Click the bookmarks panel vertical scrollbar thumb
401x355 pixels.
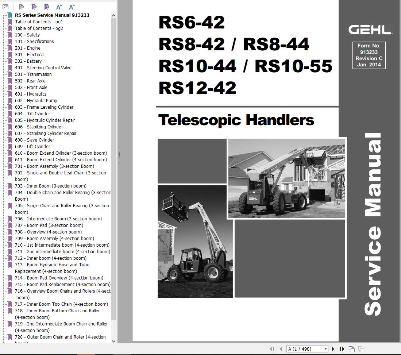pos(114,169)
